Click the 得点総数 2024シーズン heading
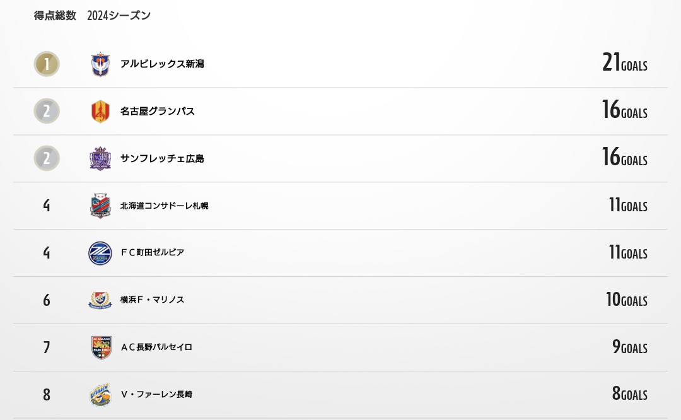The height and width of the screenshot is (420, 681). tap(92, 16)
